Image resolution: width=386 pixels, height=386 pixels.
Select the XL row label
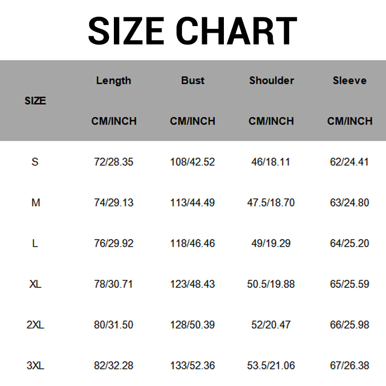tap(35, 284)
